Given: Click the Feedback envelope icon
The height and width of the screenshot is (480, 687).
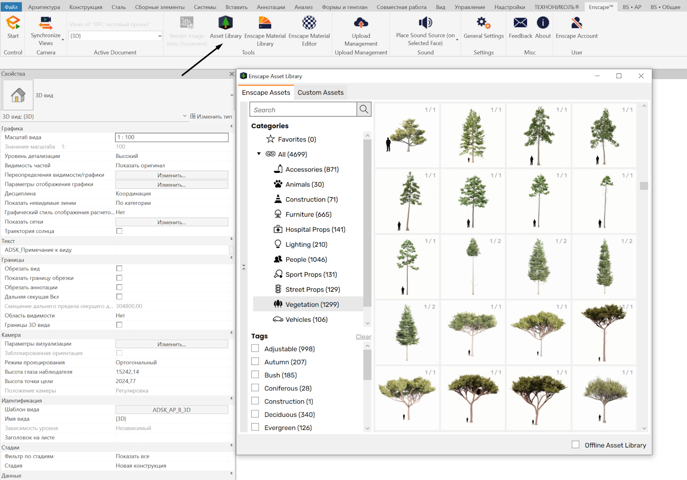Looking at the screenshot, I should tap(520, 23).
